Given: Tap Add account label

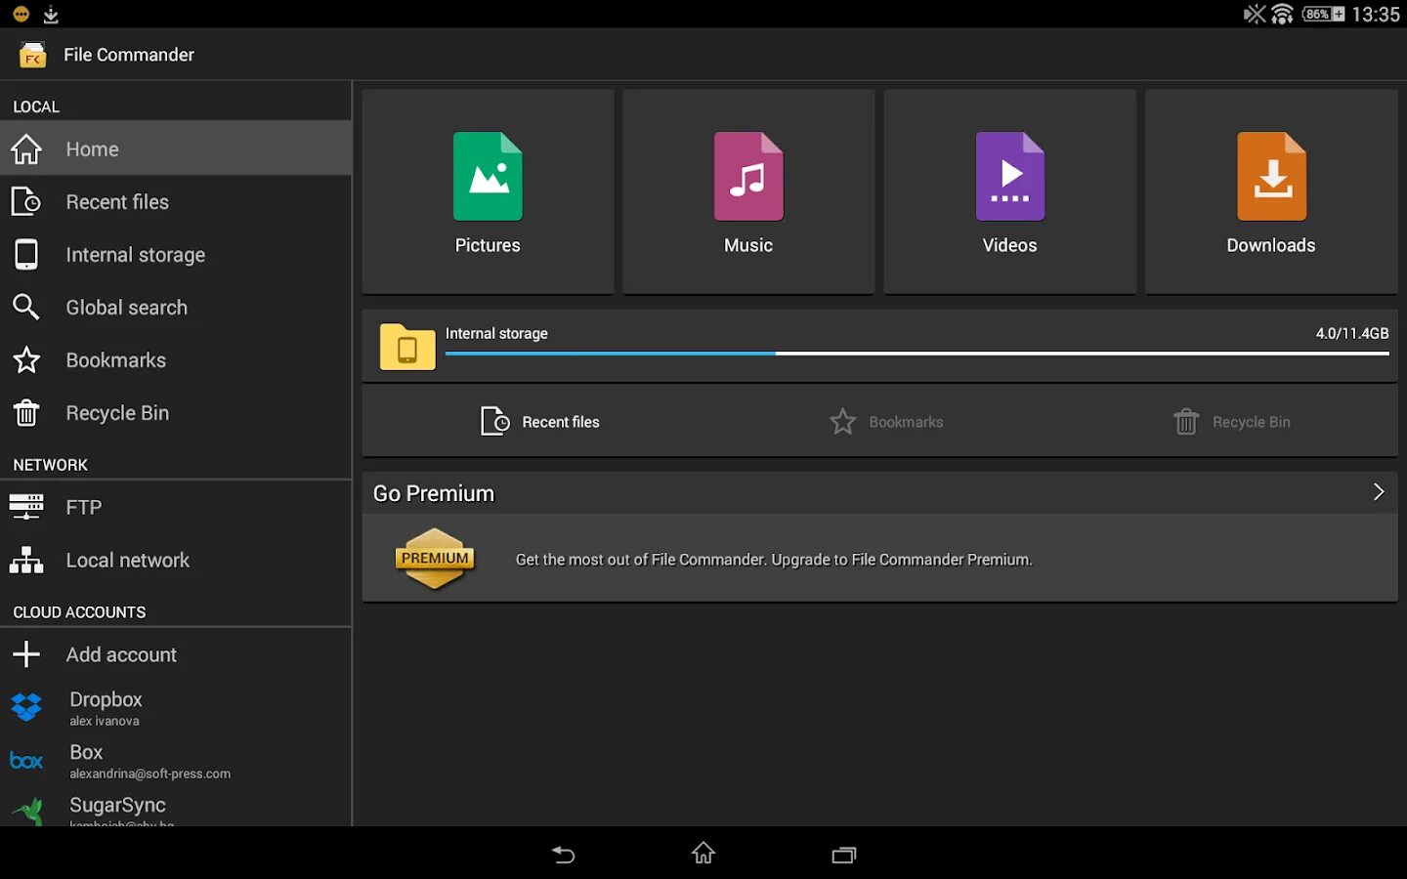Looking at the screenshot, I should (121, 654).
